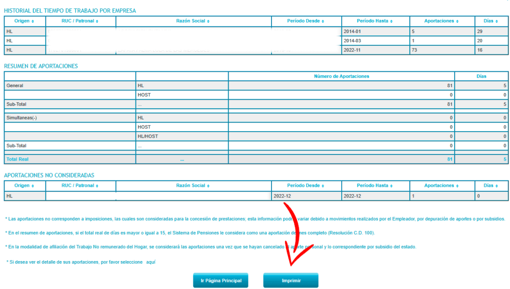The height and width of the screenshot is (289, 510).
Task: Go to main page with Ir Página Principal
Action: click(221, 280)
